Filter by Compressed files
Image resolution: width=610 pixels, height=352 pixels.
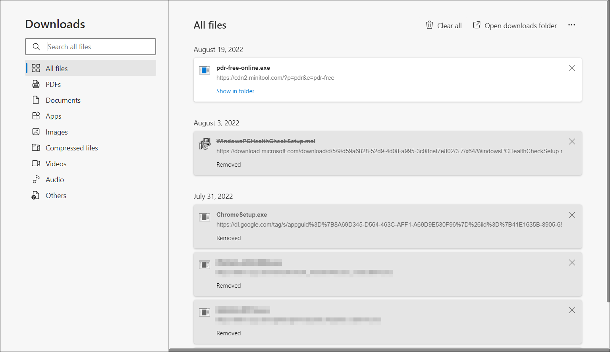tap(71, 148)
